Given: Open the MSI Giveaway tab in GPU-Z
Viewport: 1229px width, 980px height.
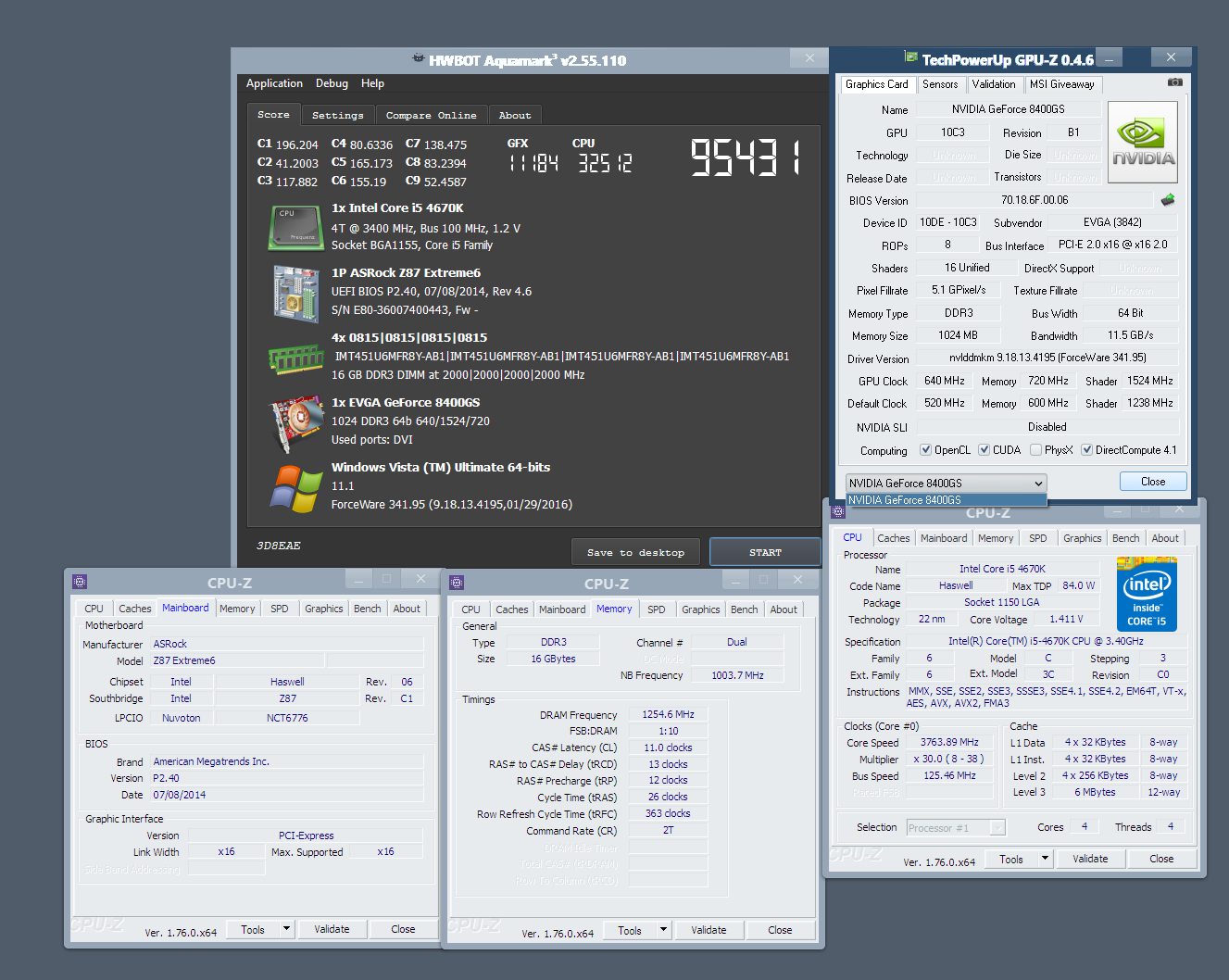Looking at the screenshot, I should pos(1061,84).
